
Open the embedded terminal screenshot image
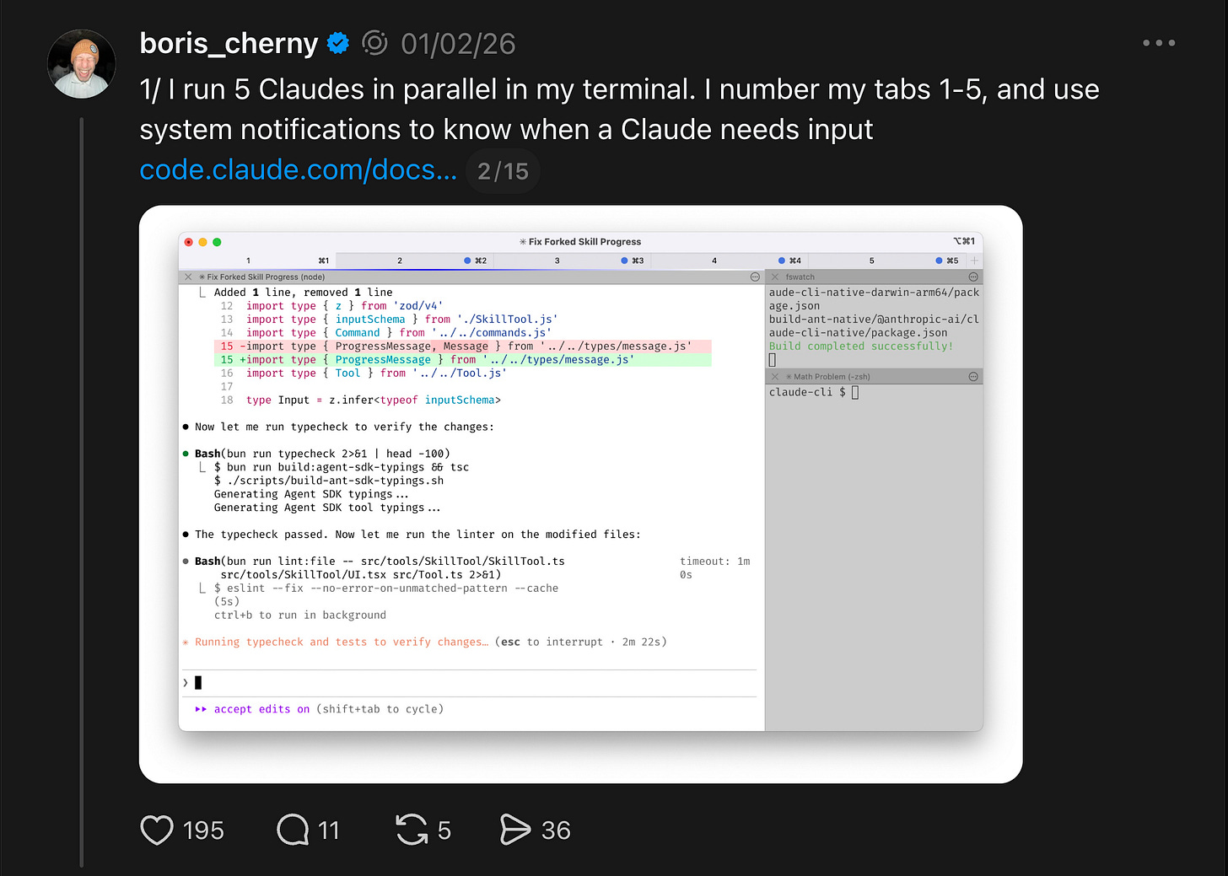point(580,494)
